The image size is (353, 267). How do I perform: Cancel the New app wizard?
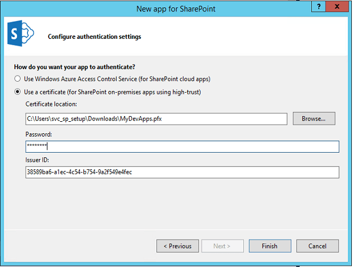point(318,246)
